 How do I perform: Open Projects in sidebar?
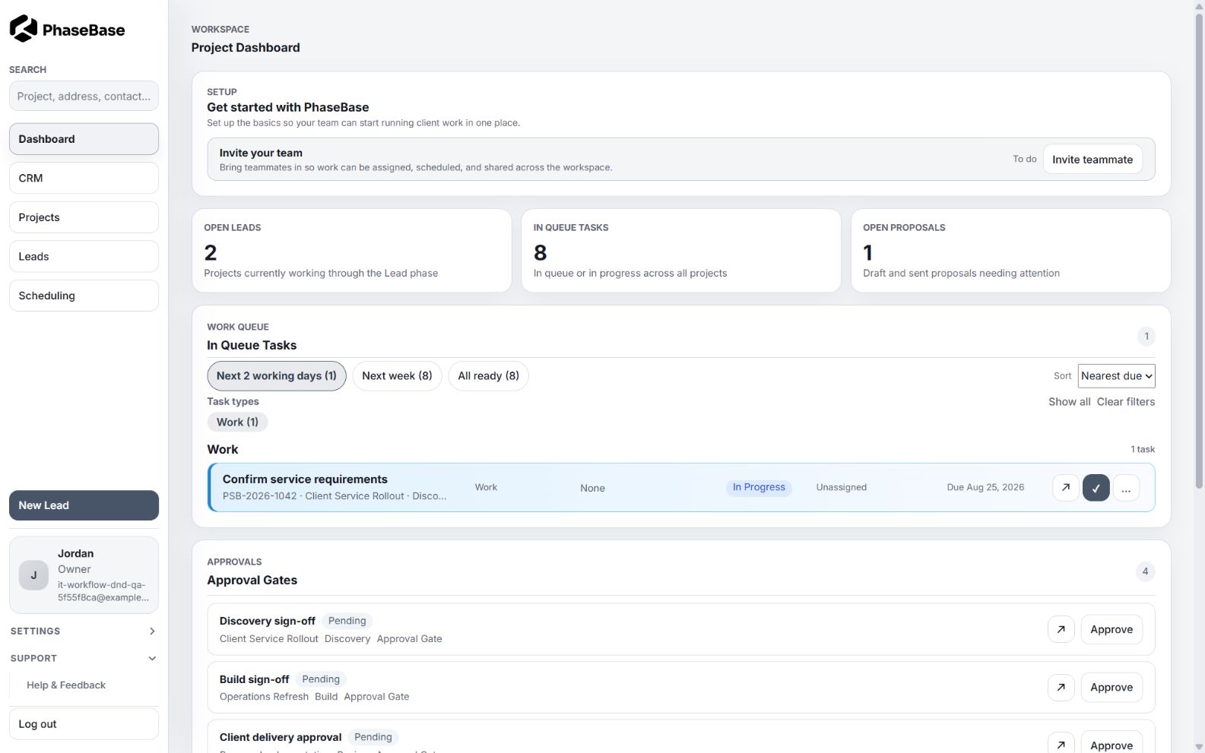[x=84, y=217]
